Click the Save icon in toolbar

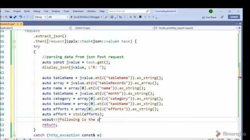(11, 17)
